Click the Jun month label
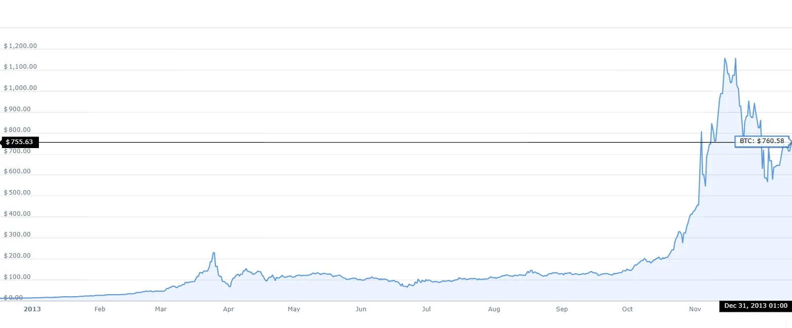The height and width of the screenshot is (328, 792). [361, 309]
